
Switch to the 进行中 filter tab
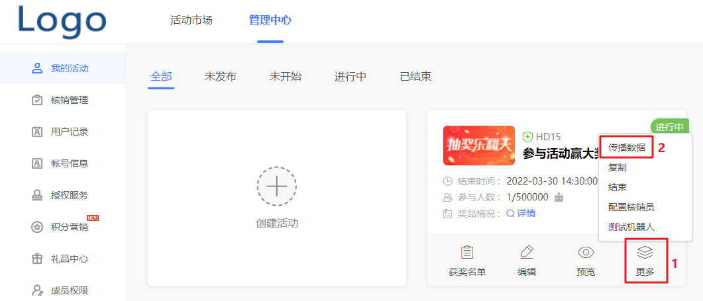click(351, 77)
